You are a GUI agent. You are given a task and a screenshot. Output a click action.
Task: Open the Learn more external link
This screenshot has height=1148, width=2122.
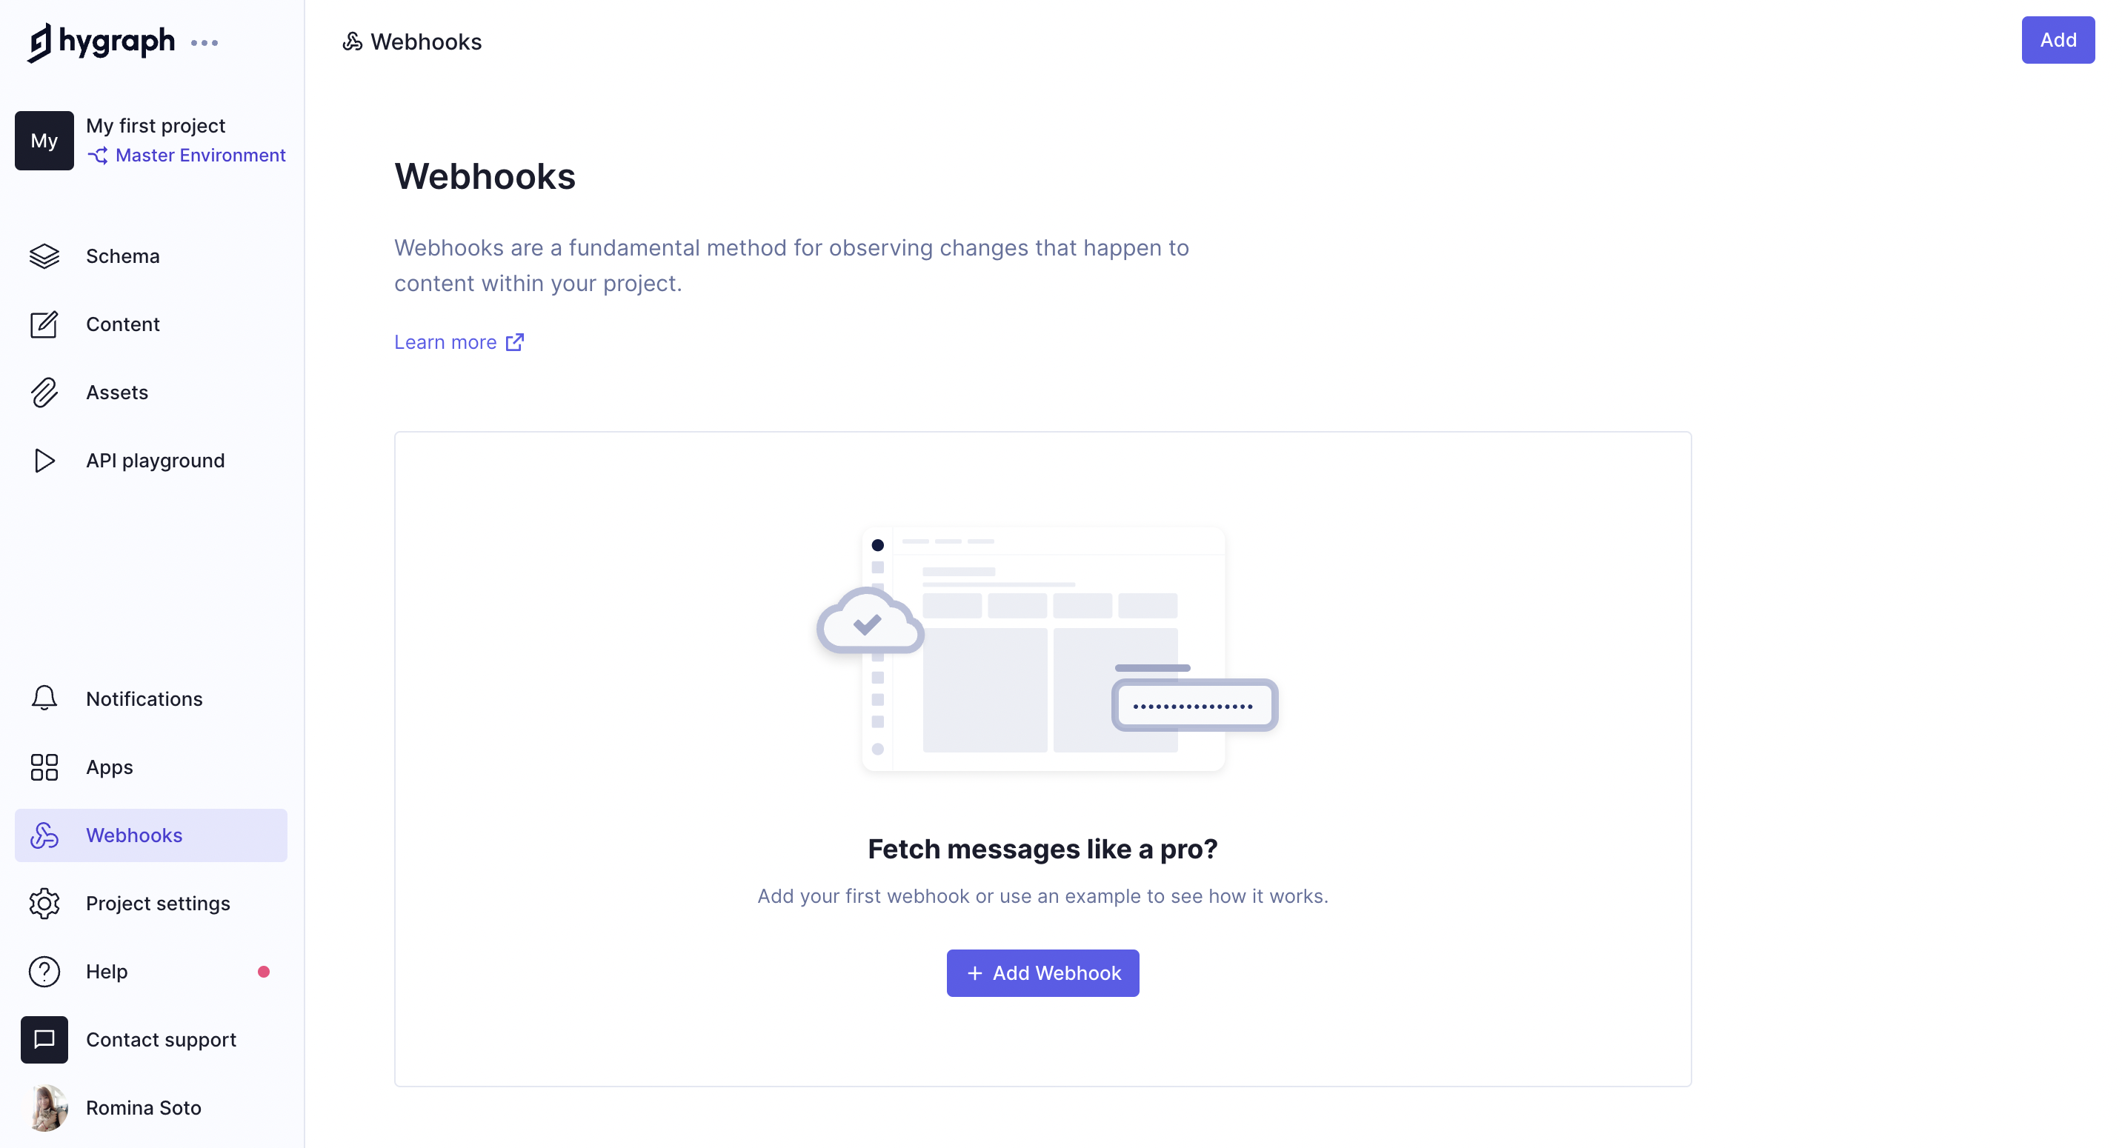[459, 341]
